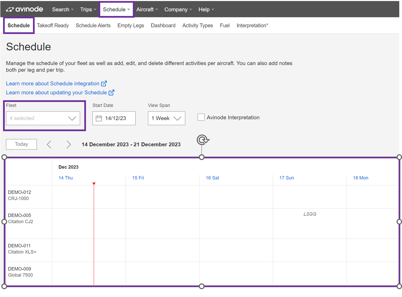Click the 15 Fri day header
Viewport: 402px width, 297px height.
[138, 178]
